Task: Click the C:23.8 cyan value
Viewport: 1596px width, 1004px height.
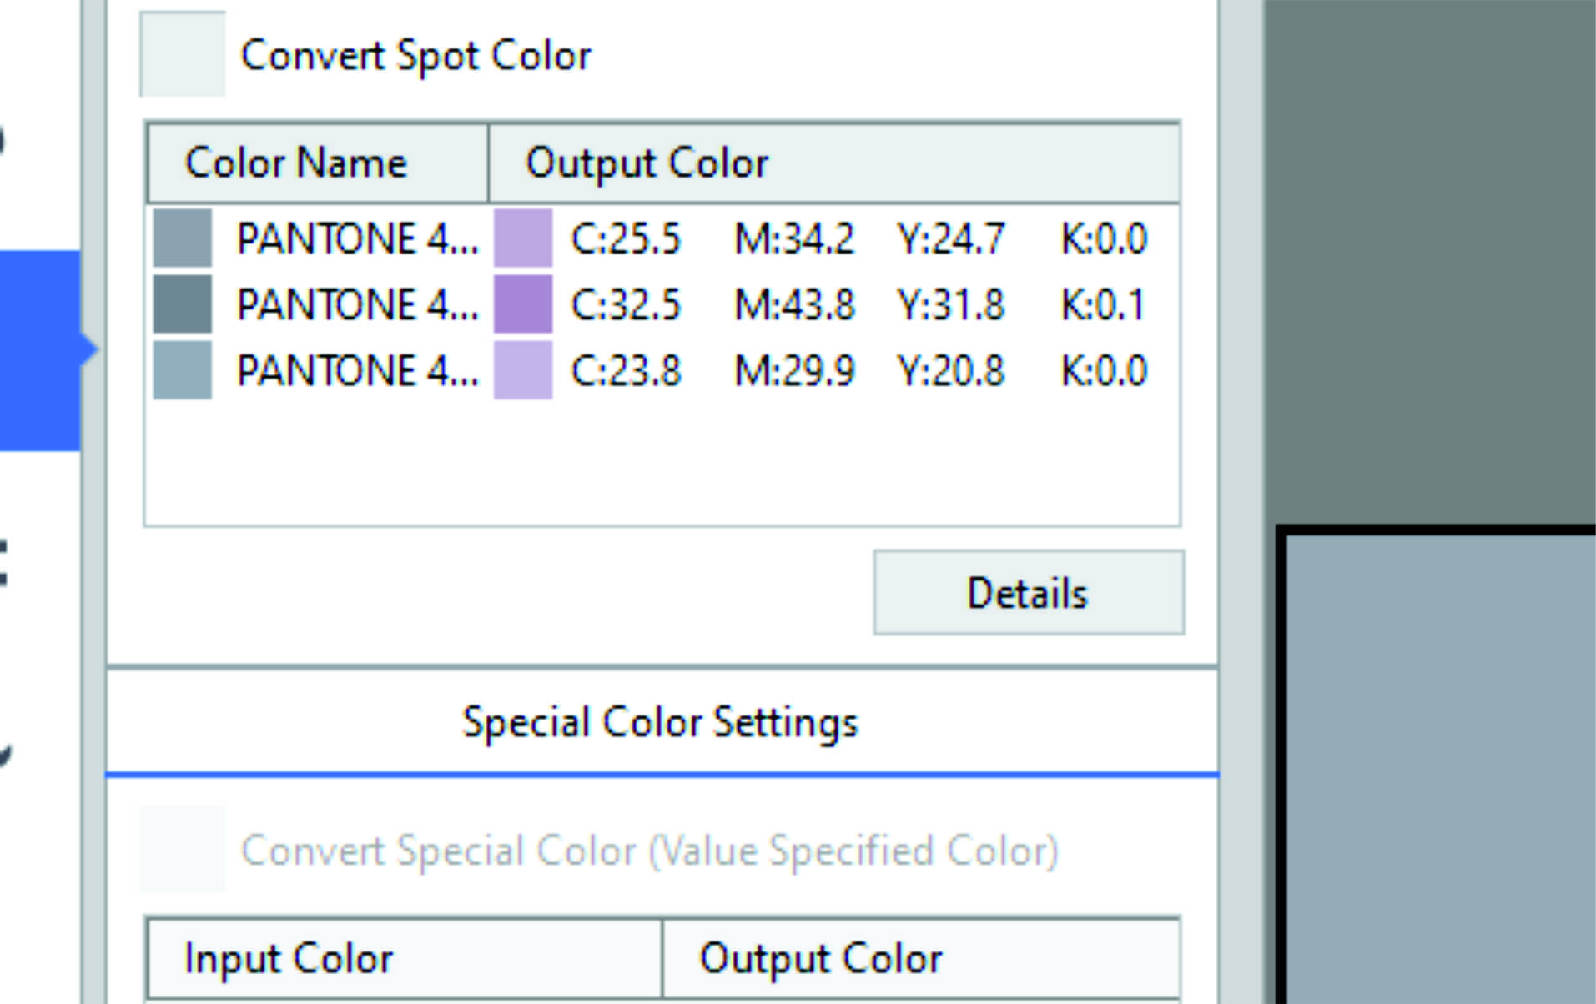Action: point(626,370)
